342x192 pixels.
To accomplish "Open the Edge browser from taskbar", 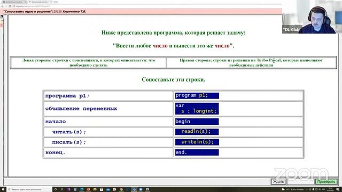I will click(x=82, y=189).
